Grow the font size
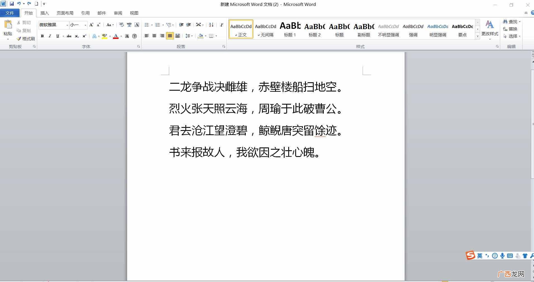The image size is (534, 282). pos(91,25)
